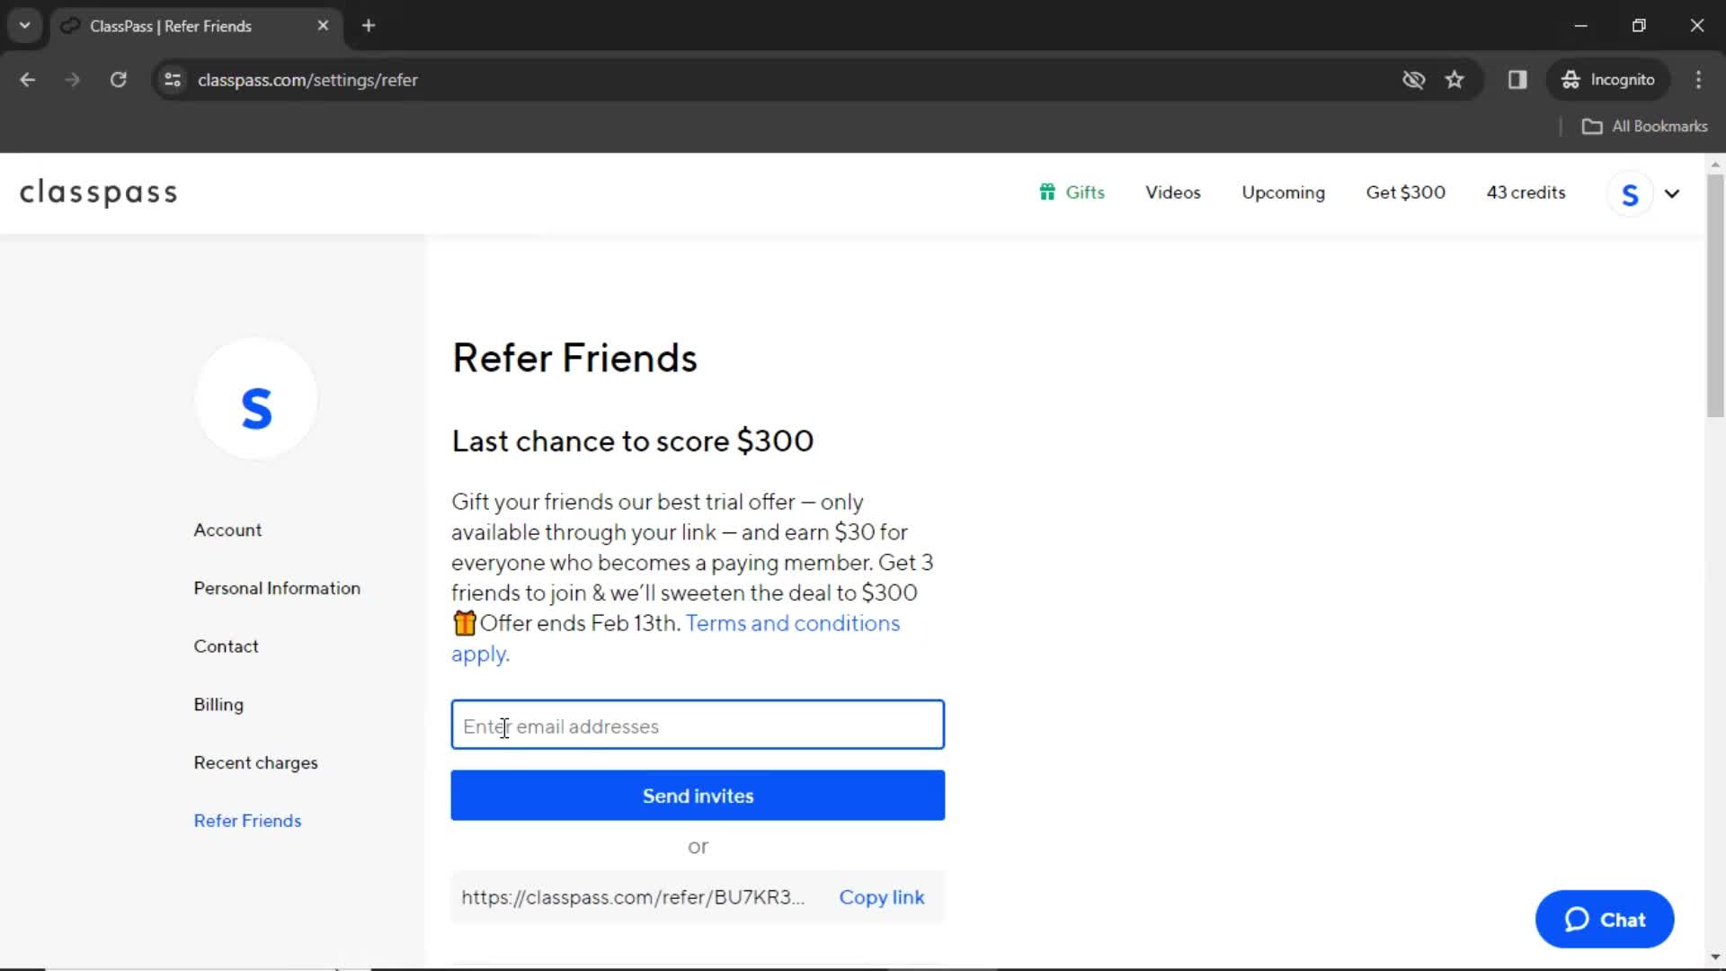Image resolution: width=1726 pixels, height=971 pixels.
Task: Navigate to Personal Information settings
Action: click(x=278, y=588)
